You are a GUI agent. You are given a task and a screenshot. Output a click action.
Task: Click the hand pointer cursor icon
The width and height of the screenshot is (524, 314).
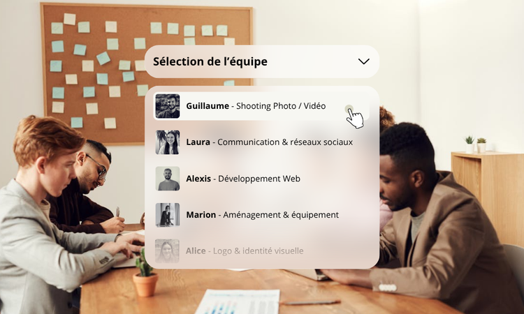tap(354, 117)
